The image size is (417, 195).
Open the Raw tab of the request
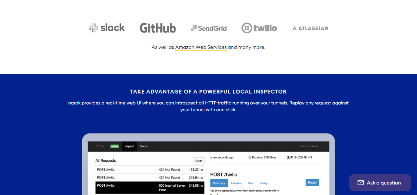point(250,183)
